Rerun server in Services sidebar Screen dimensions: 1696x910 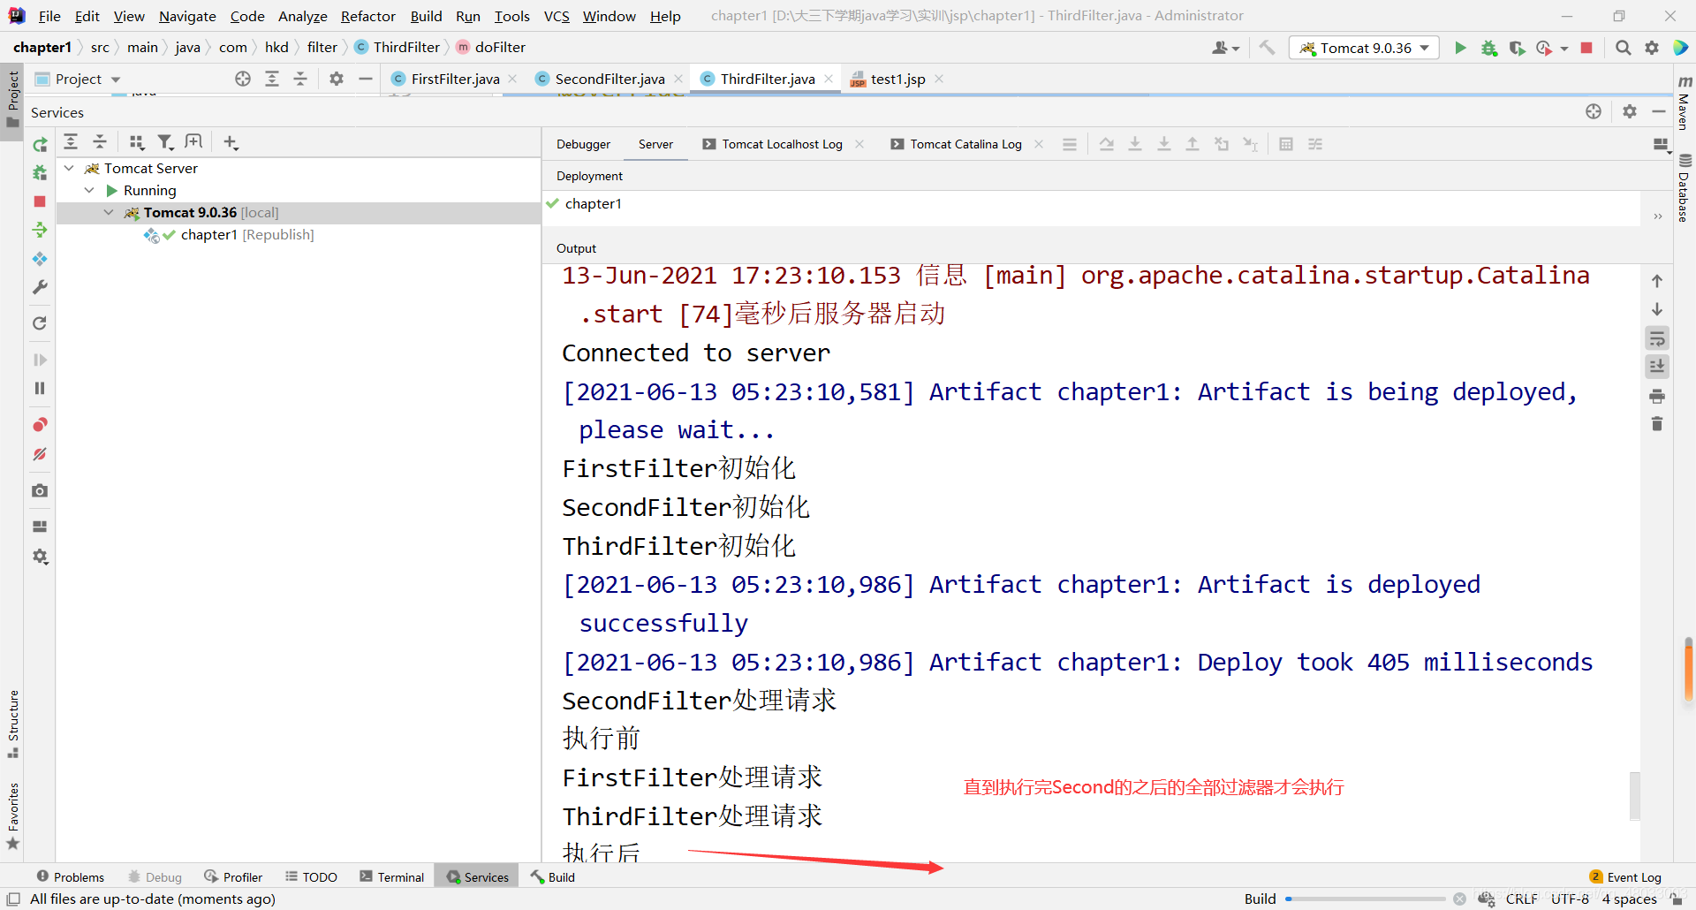point(40,145)
